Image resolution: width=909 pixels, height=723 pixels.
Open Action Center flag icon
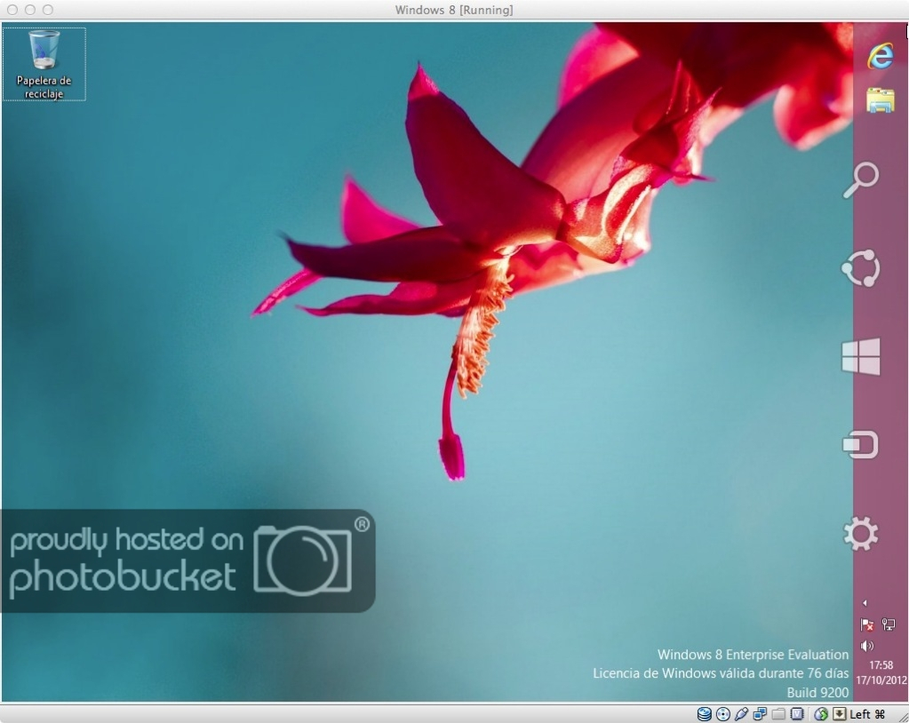pyautogui.click(x=866, y=624)
